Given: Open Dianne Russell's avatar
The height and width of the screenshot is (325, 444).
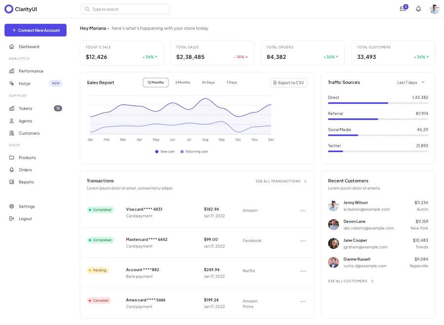Looking at the screenshot, I should [333, 262].
